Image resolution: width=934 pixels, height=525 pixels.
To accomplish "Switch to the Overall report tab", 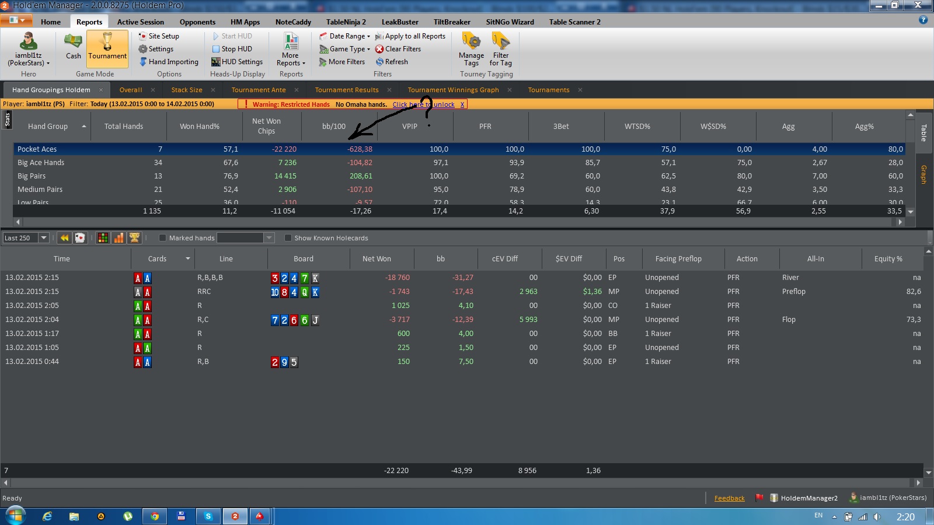I will click(131, 90).
